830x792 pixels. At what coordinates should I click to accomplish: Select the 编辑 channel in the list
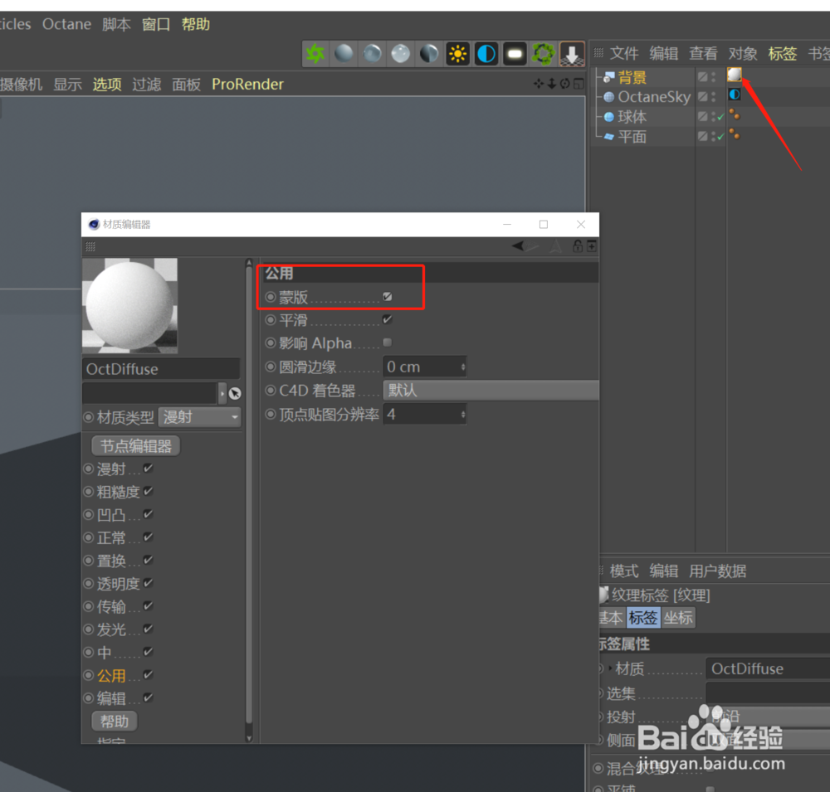(111, 698)
